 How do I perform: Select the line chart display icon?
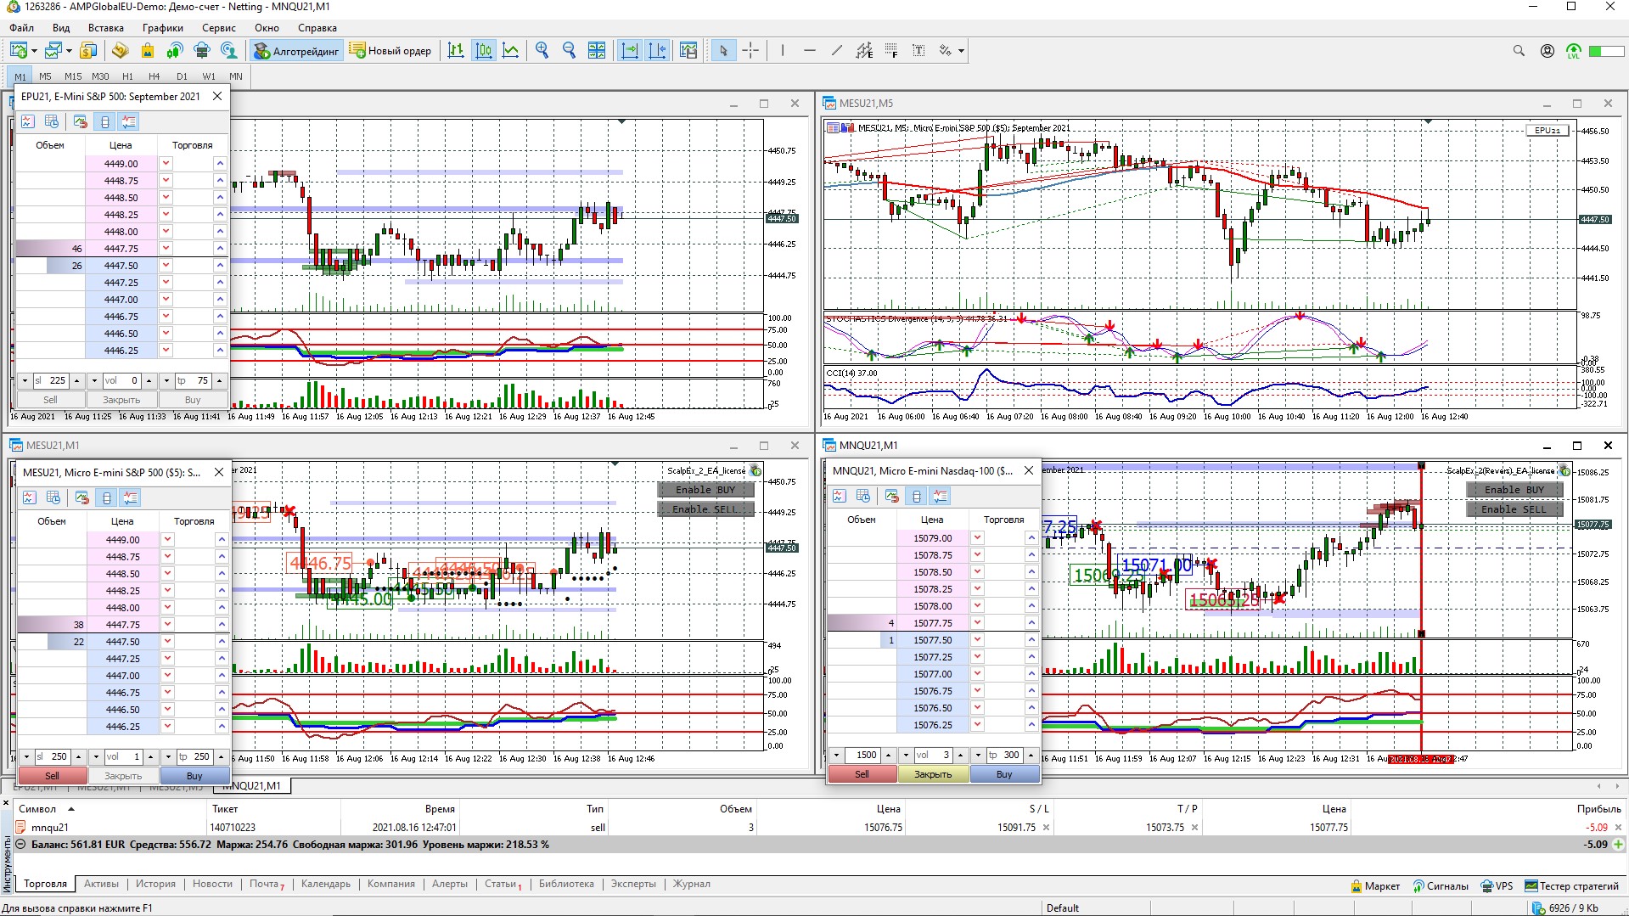tap(510, 51)
